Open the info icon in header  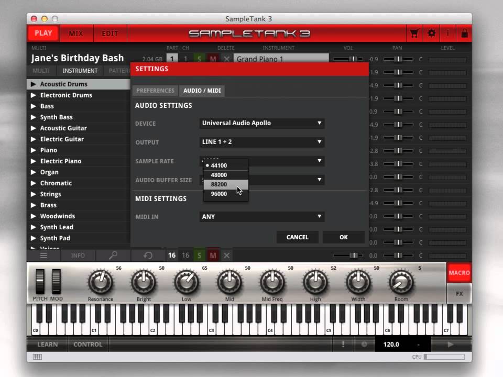pos(448,34)
